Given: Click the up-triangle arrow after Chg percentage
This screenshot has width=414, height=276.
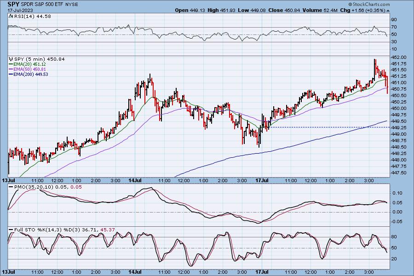Looking at the screenshot, I should pyautogui.click(x=388, y=11).
